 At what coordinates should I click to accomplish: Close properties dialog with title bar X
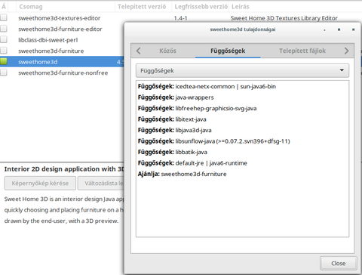[353, 29]
